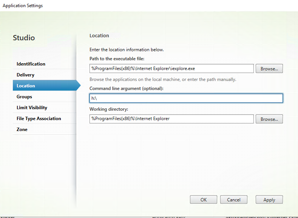Image resolution: width=298 pixels, height=218 pixels.
Task: Click the 'Command line argument (optional)' label
Action: click(x=126, y=88)
